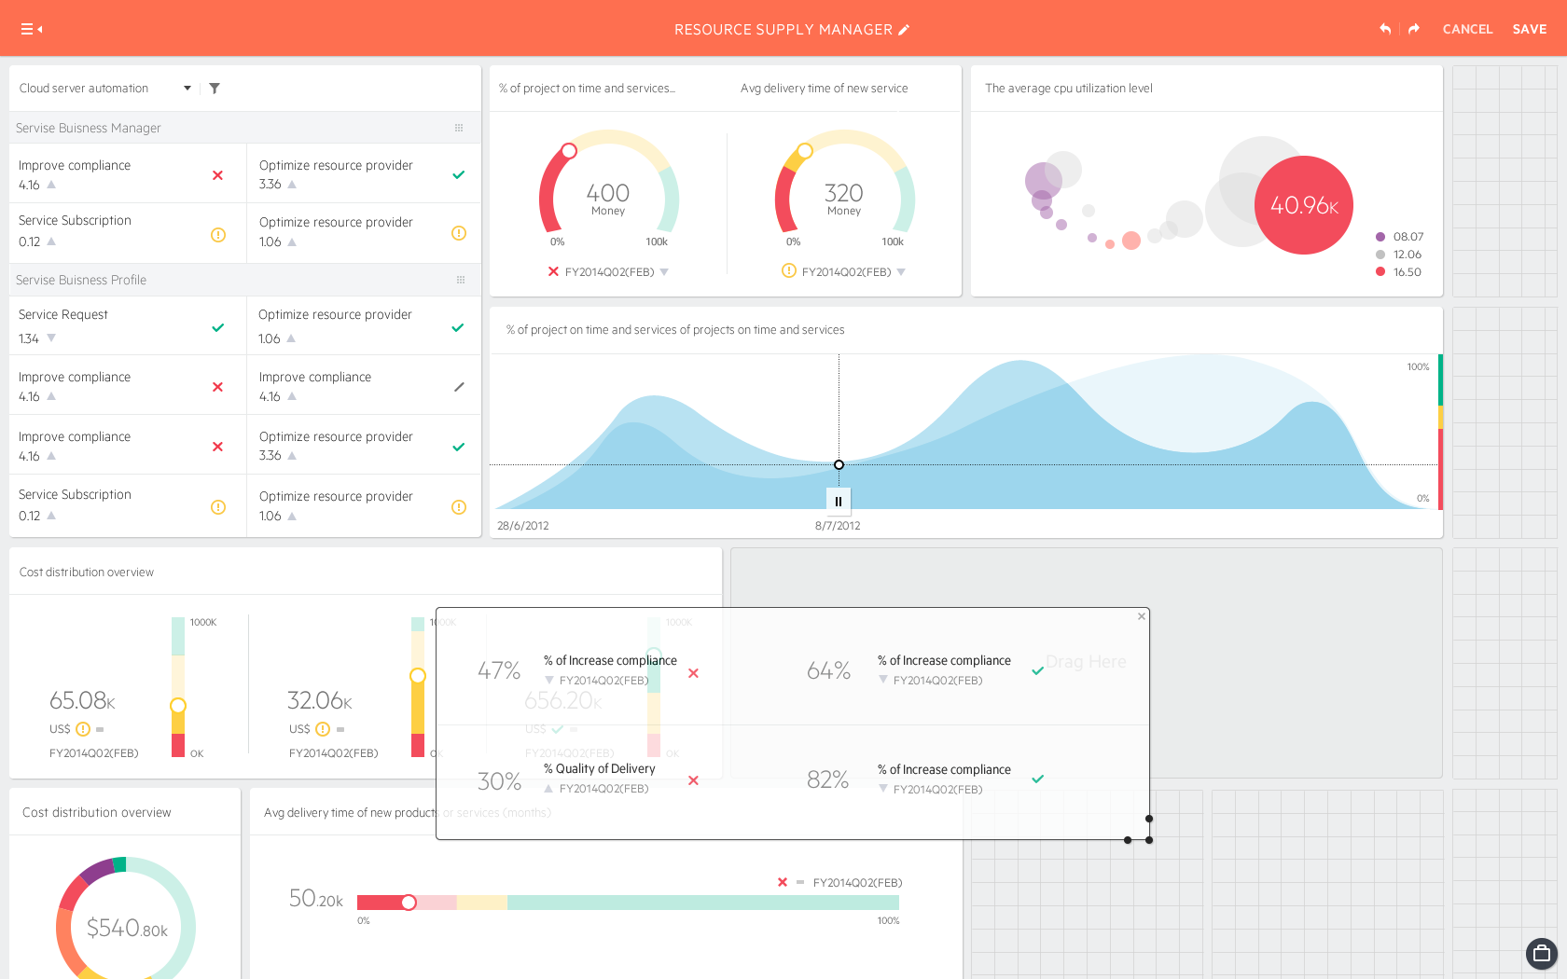This screenshot has width=1567, height=979.
Task: Click the timeline marker point on chart
Action: [839, 464]
